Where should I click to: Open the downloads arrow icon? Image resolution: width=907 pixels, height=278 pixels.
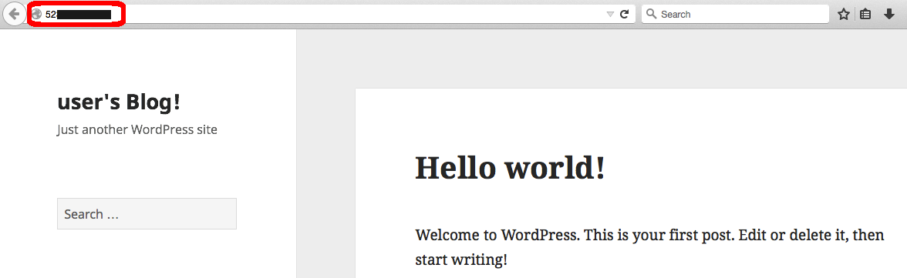(x=890, y=15)
